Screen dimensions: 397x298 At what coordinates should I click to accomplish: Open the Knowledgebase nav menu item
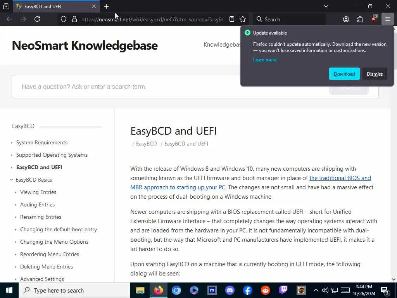pos(222,45)
